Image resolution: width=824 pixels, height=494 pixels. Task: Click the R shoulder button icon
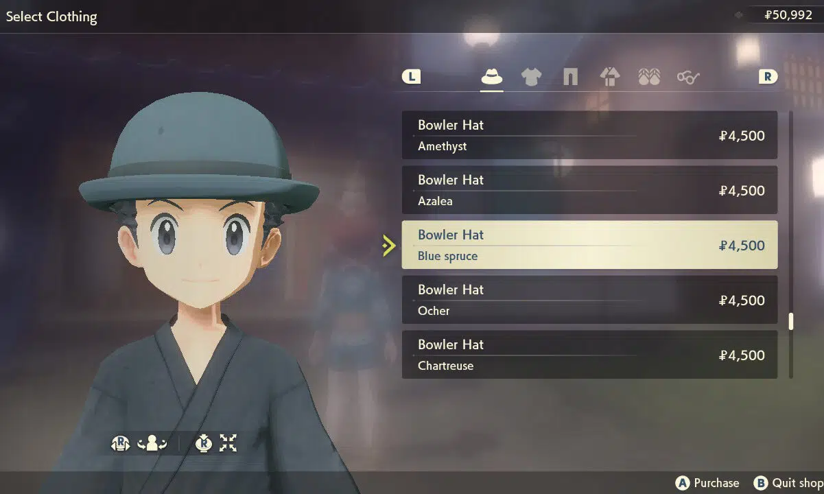(768, 77)
